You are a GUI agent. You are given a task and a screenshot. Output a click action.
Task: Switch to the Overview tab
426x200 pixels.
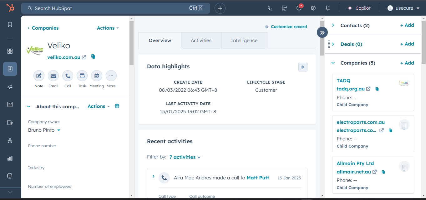[160, 41]
